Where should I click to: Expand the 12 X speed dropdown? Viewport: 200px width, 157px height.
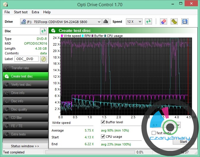click(x=134, y=22)
